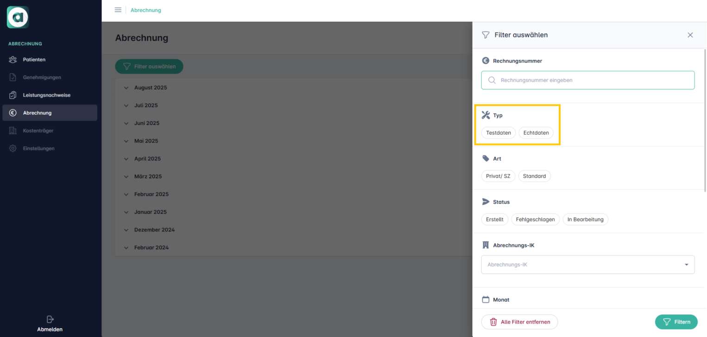707x337 pixels.
Task: Click the Abmelden logout icon
Action: [x=50, y=319]
